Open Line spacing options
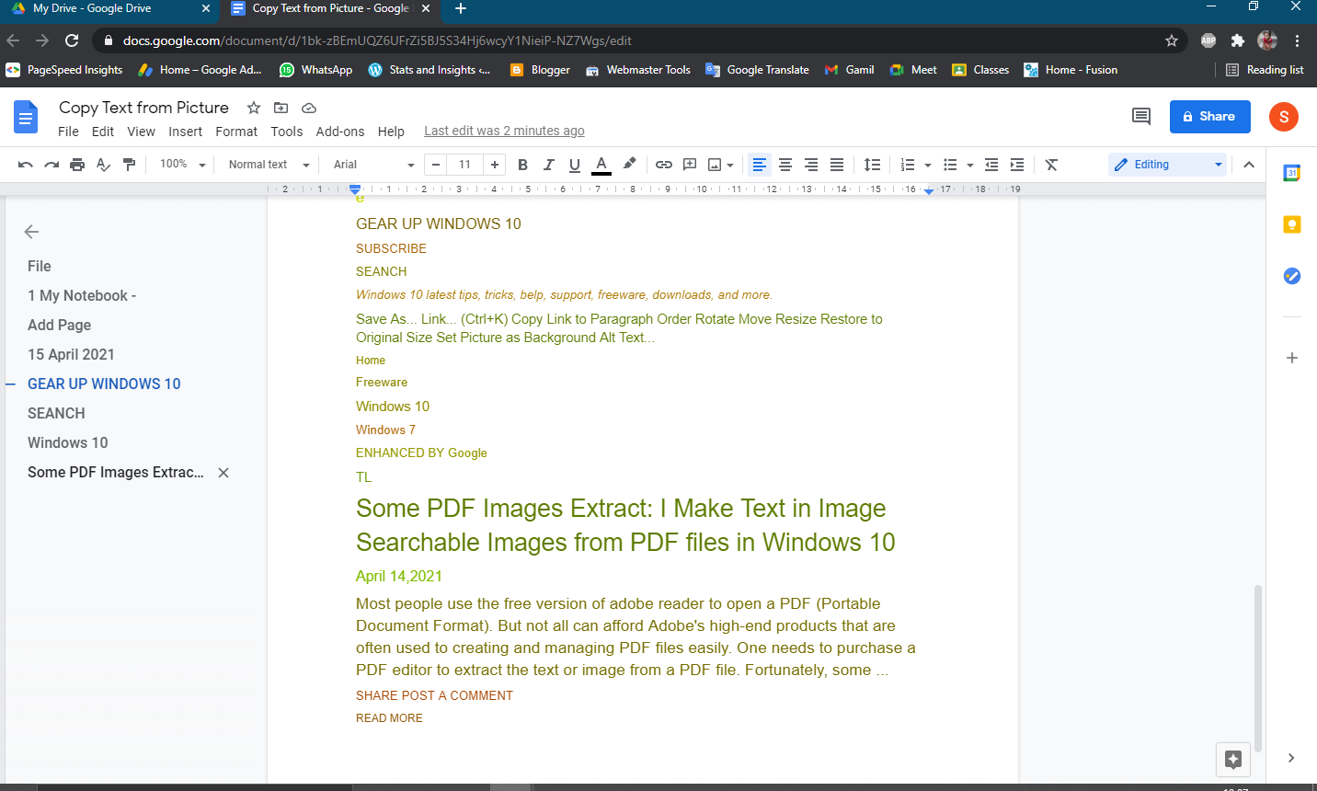Viewport: 1317px width, 791px height. pyautogui.click(x=873, y=165)
